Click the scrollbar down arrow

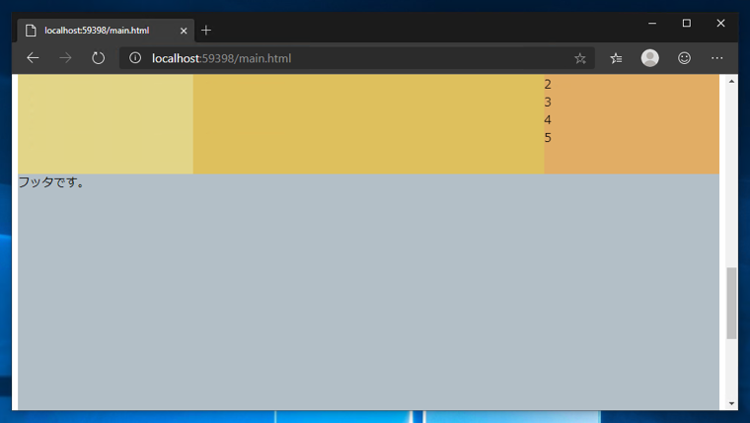coord(731,404)
